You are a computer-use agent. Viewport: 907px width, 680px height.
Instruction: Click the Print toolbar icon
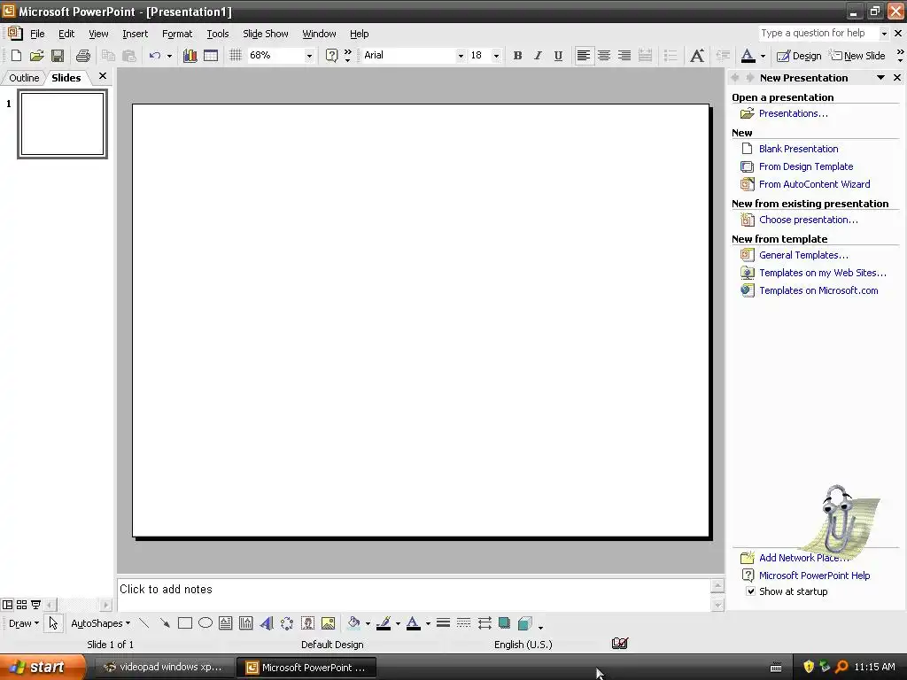pyautogui.click(x=83, y=56)
